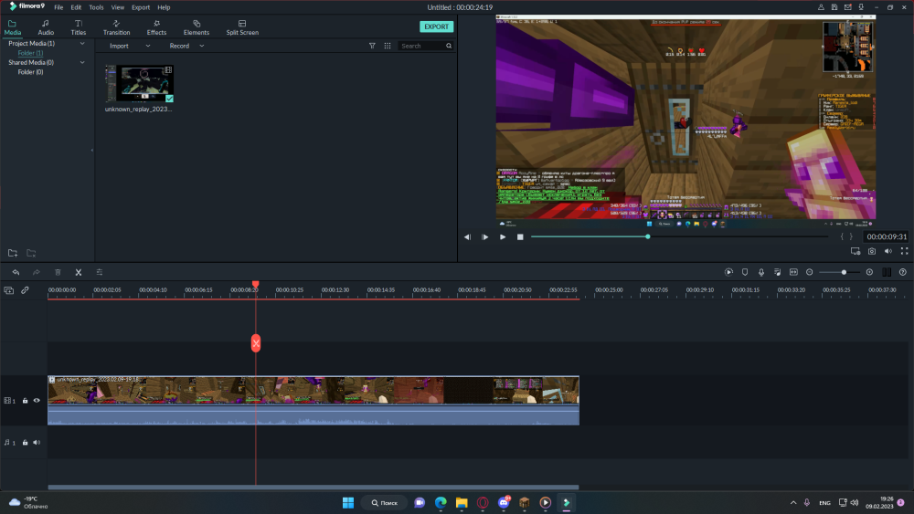The height and width of the screenshot is (514, 914).
Task: Open the Tools menu
Action: [96, 7]
